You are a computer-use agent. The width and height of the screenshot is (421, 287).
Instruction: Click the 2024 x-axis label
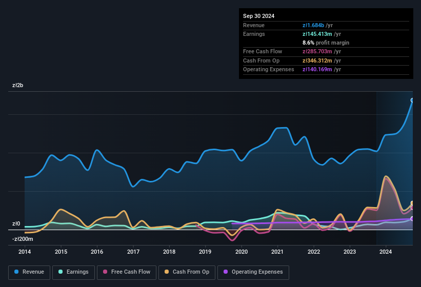tap(386, 252)
